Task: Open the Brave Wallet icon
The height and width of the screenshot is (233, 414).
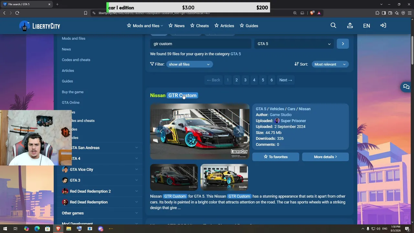Action: (390, 13)
